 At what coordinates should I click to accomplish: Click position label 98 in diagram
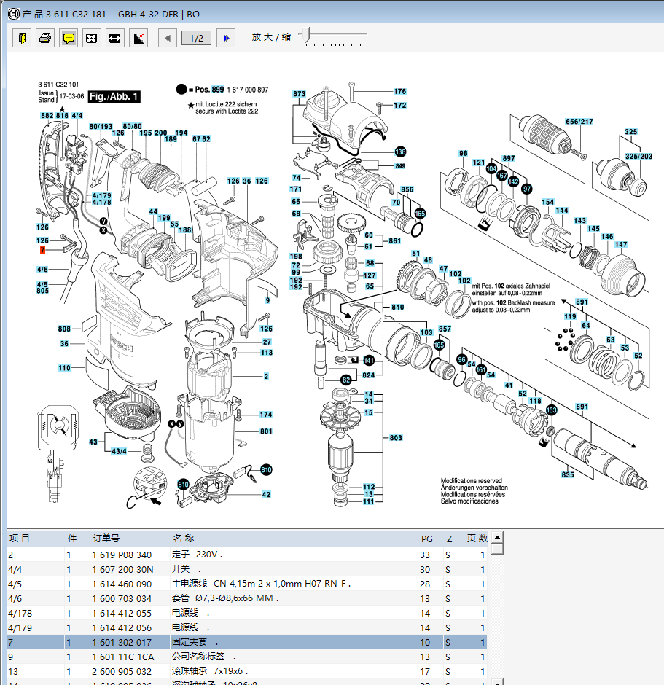[463, 153]
